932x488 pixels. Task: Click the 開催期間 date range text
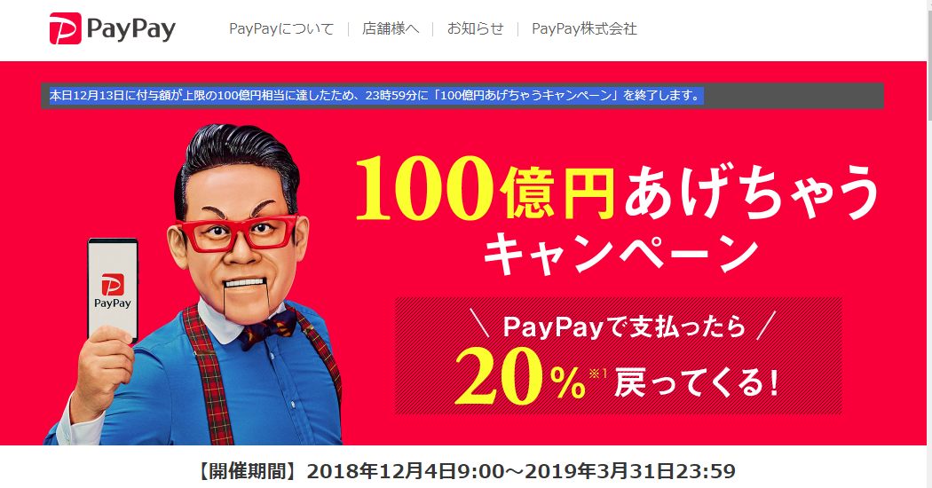point(465,471)
